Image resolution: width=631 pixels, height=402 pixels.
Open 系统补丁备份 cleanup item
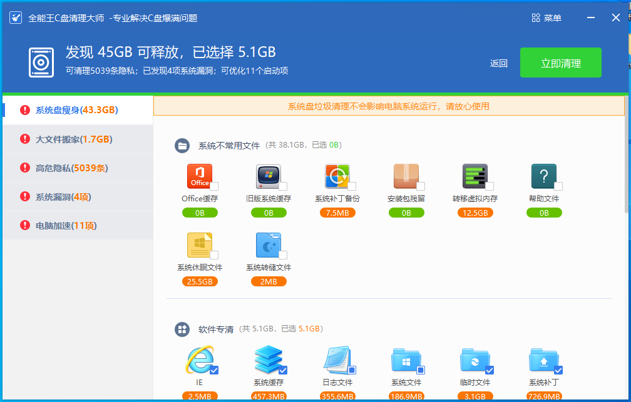(338, 176)
